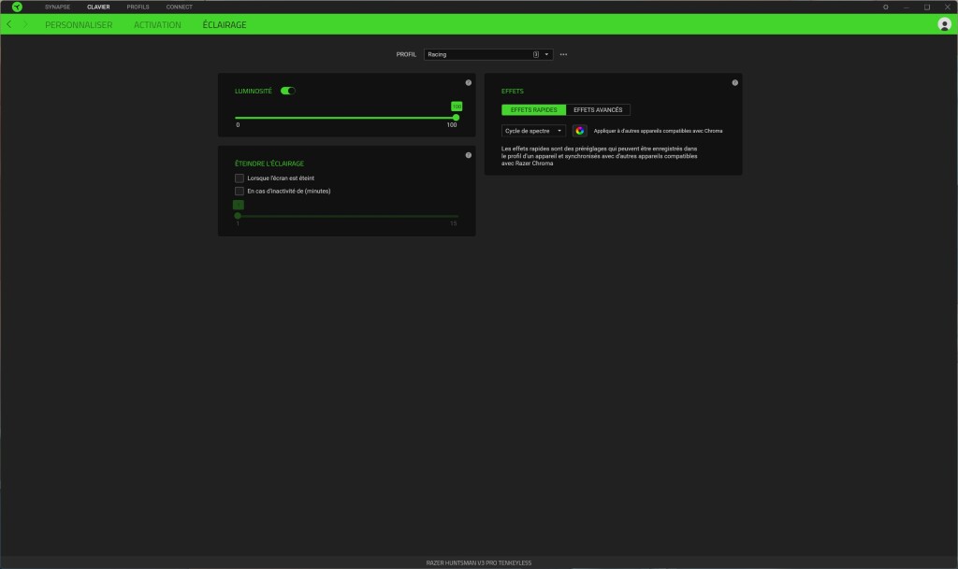Expand the Racing profile dropdown

coord(488,54)
